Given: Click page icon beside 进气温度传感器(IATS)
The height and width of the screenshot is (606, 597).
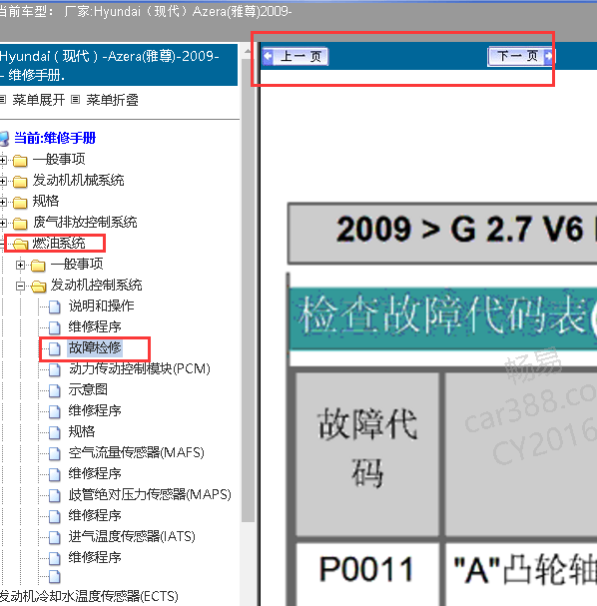Looking at the screenshot, I should click(x=55, y=537).
